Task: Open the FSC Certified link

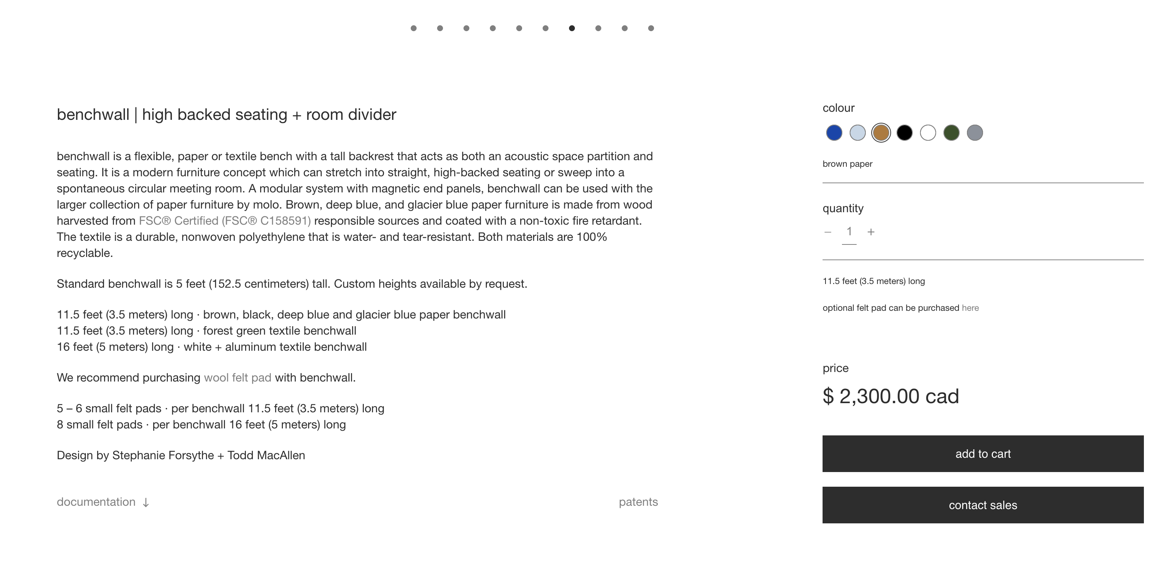Action: coord(225,221)
